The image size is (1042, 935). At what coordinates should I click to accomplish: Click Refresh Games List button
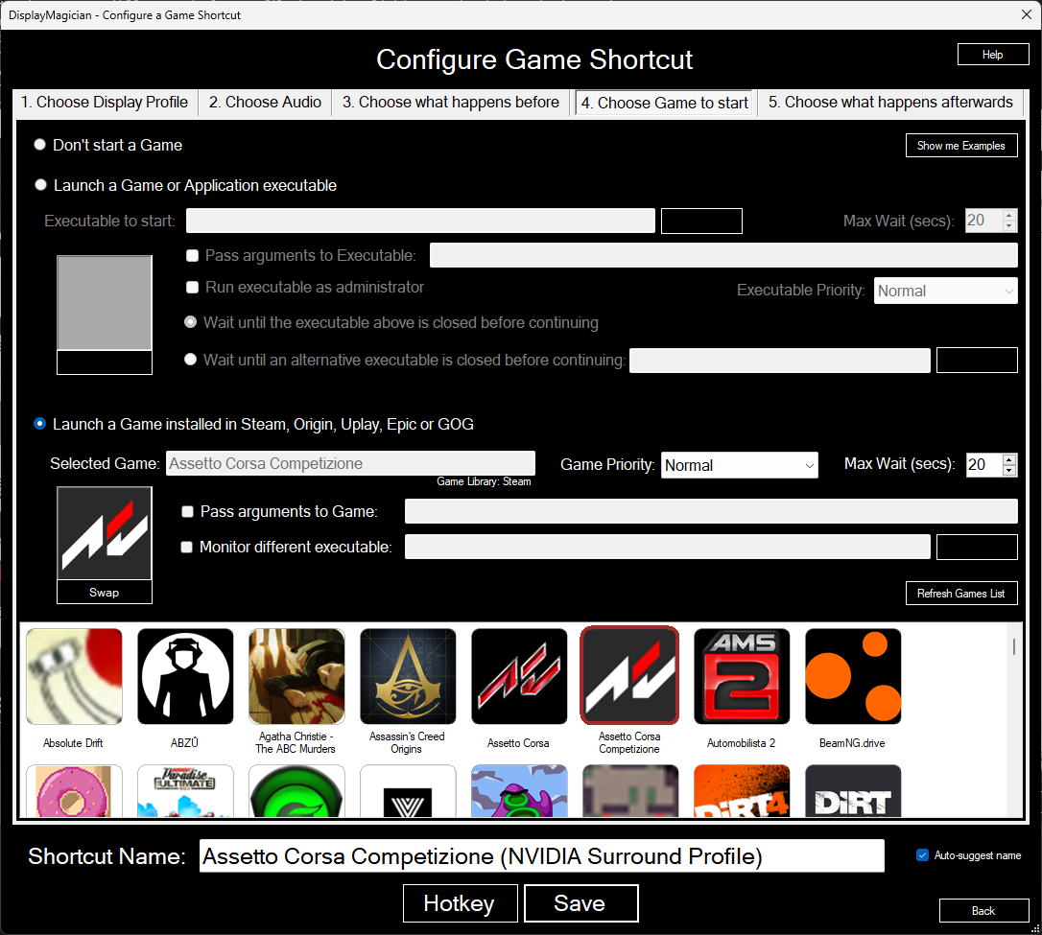pos(961,594)
